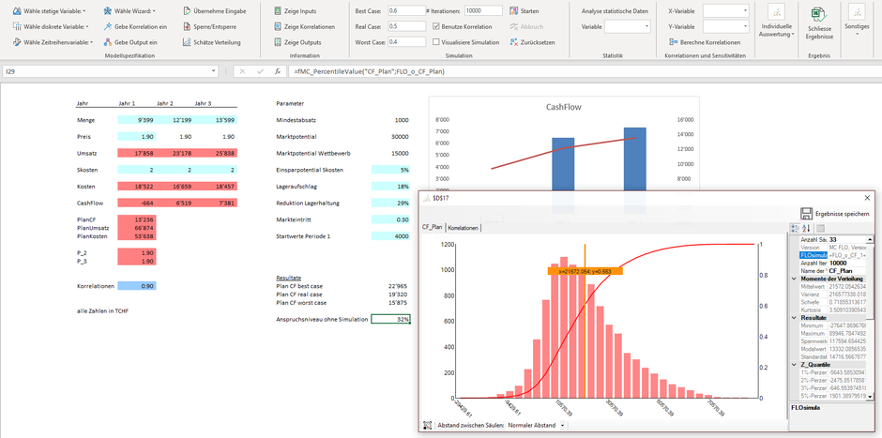
Task: Collapse the Z_Quantile section
Action: 794,364
